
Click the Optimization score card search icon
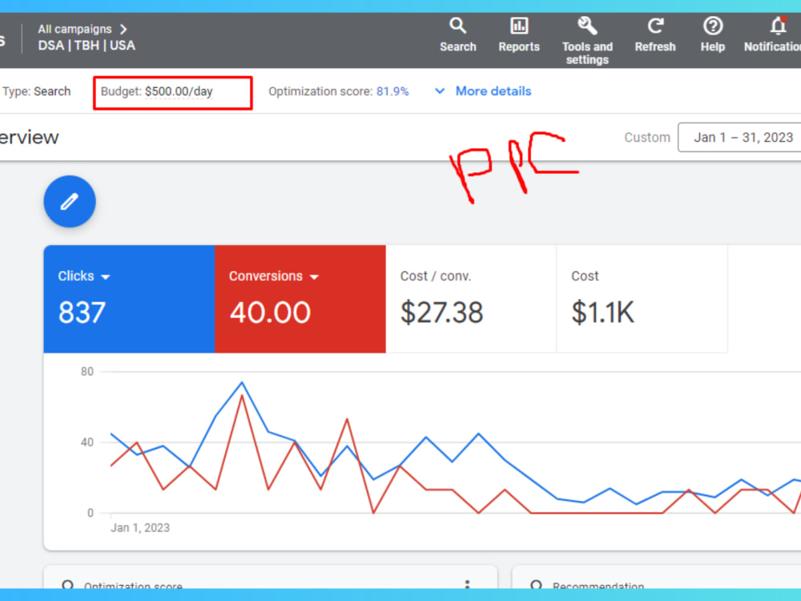67,585
